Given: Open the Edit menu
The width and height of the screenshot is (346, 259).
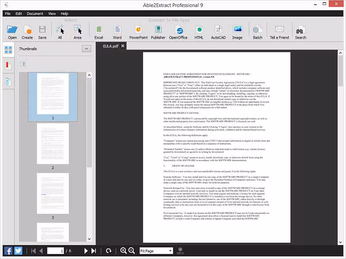Looking at the screenshot, I should [x=19, y=14].
